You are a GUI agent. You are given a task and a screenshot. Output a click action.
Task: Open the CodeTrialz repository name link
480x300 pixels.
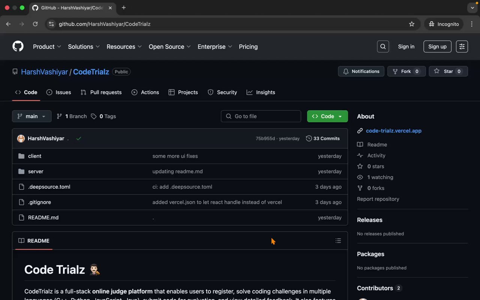click(91, 72)
